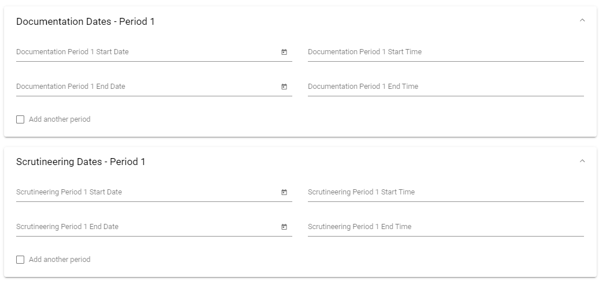Image resolution: width=599 pixels, height=281 pixels.
Task: Click the Documentation Period 1 End Date field
Action: point(154,87)
